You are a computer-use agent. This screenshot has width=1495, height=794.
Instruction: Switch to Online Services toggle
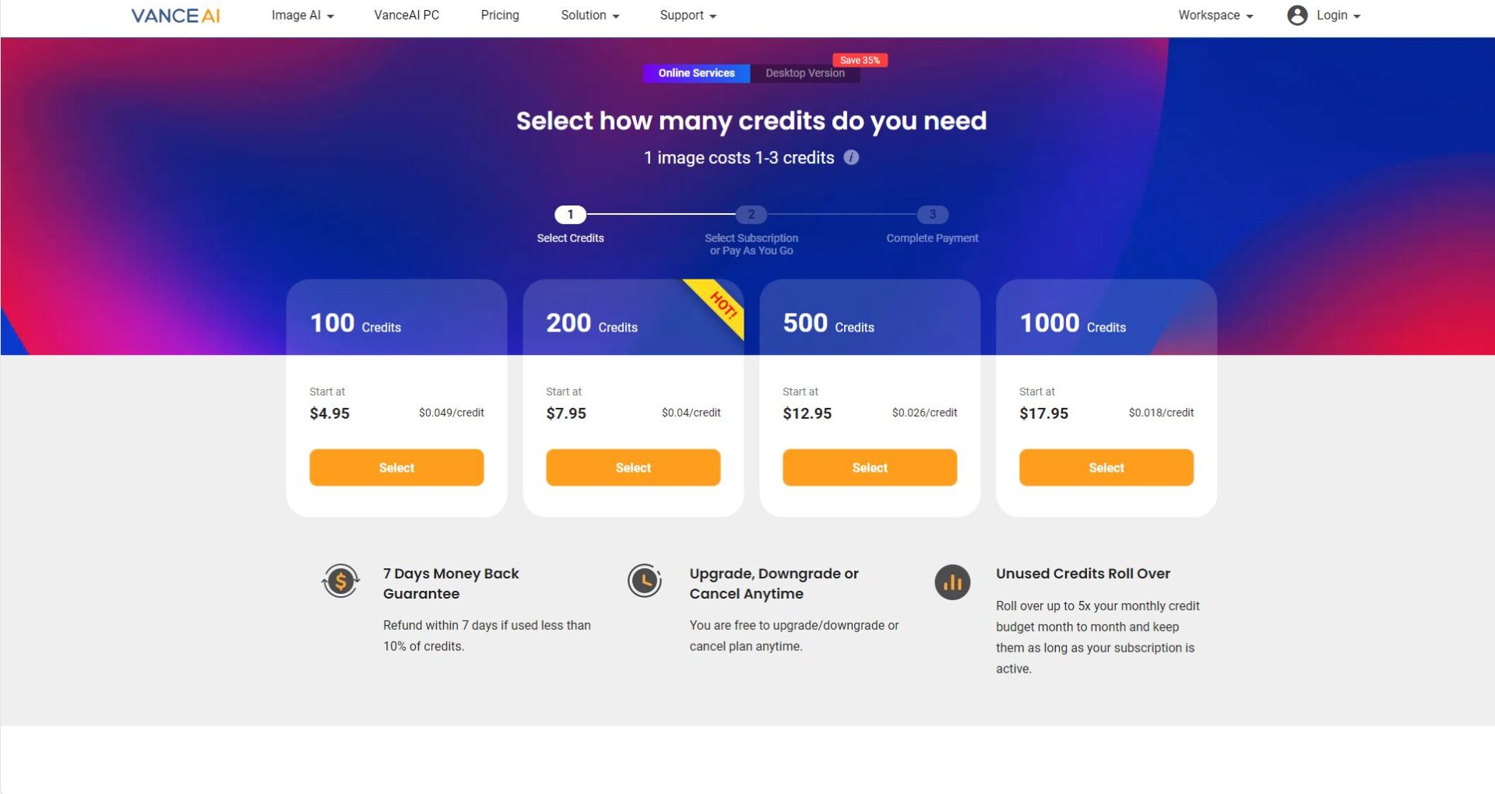tap(696, 73)
